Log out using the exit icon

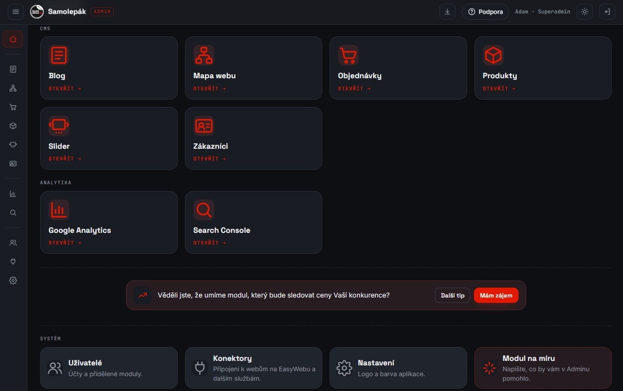[607, 12]
